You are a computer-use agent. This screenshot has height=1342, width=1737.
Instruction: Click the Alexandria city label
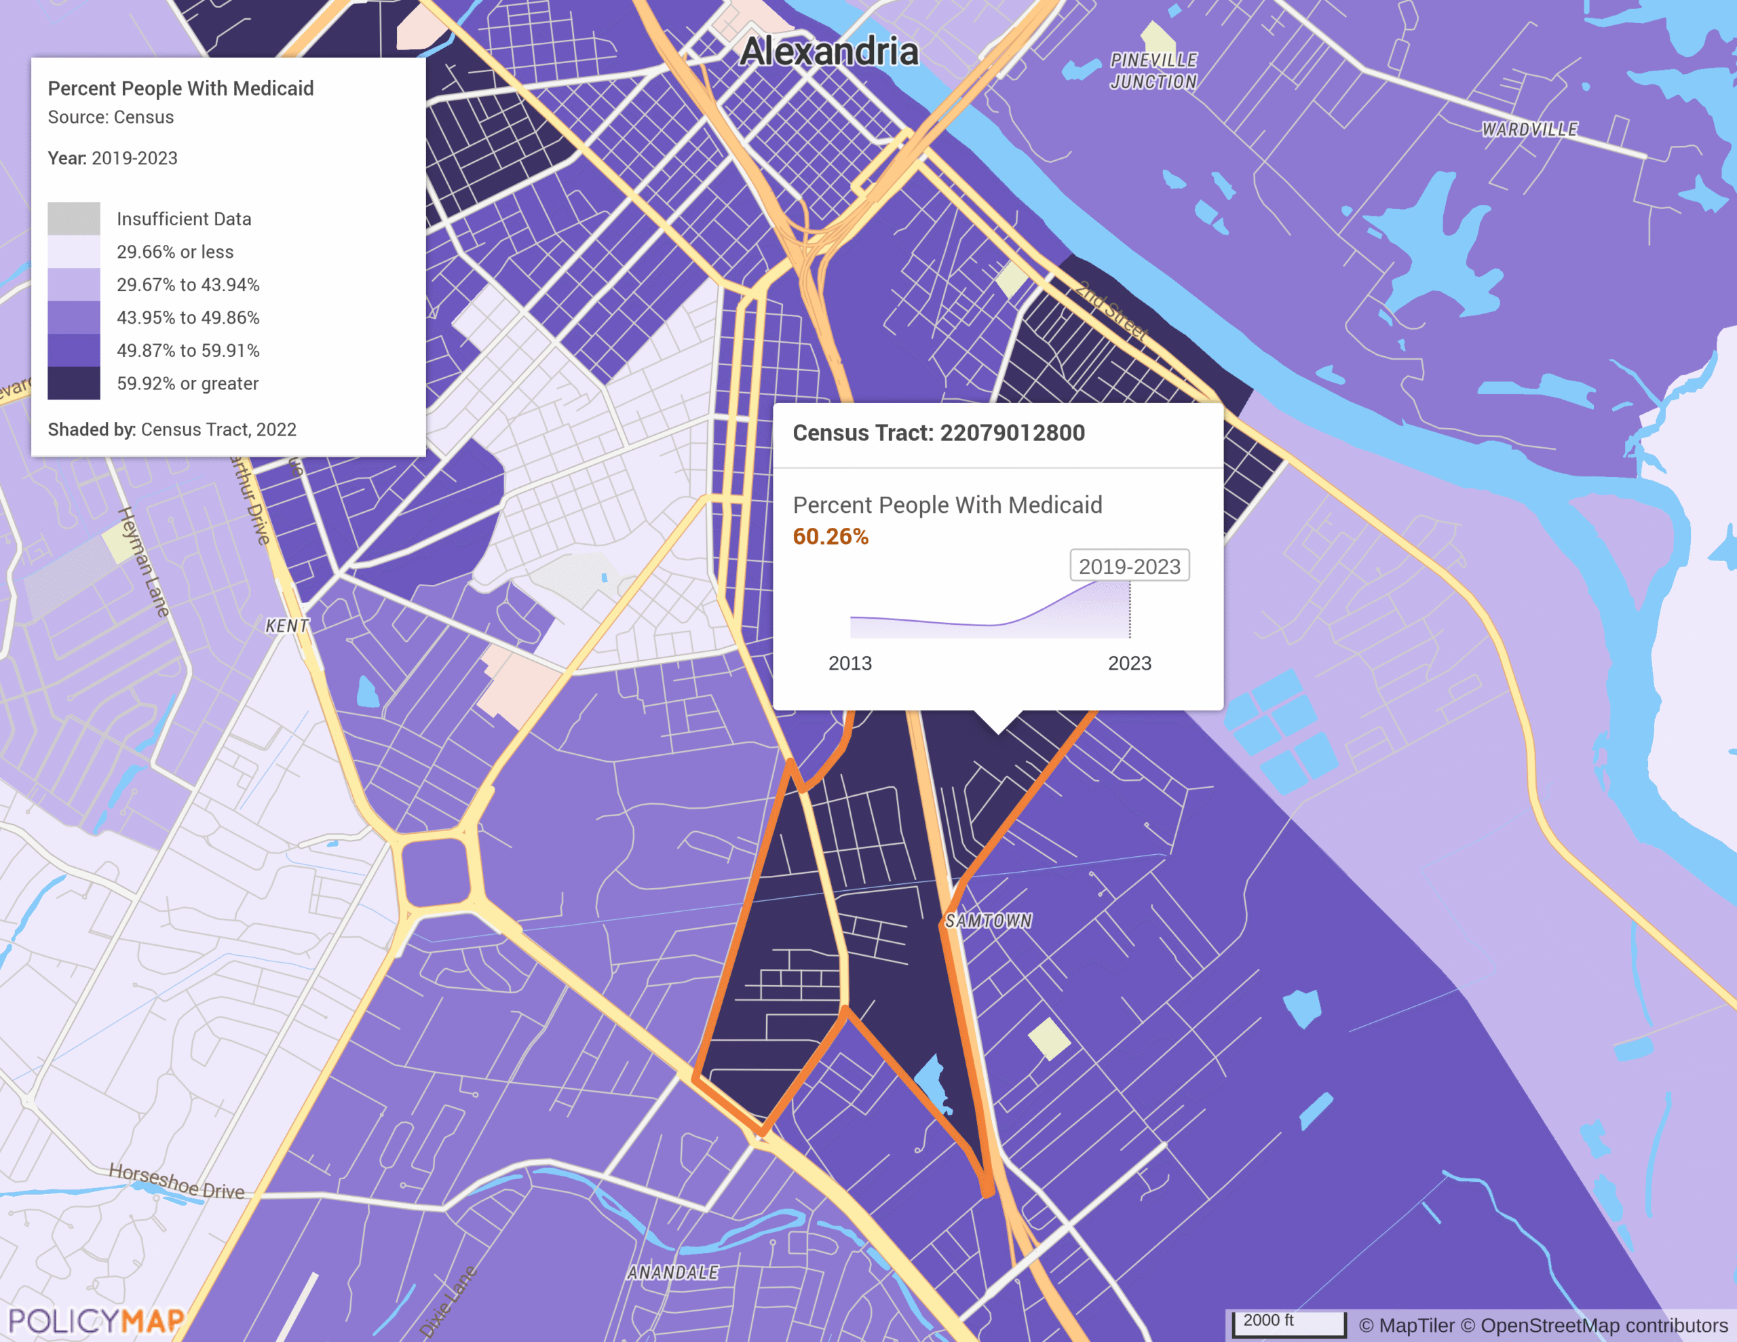[x=828, y=52]
